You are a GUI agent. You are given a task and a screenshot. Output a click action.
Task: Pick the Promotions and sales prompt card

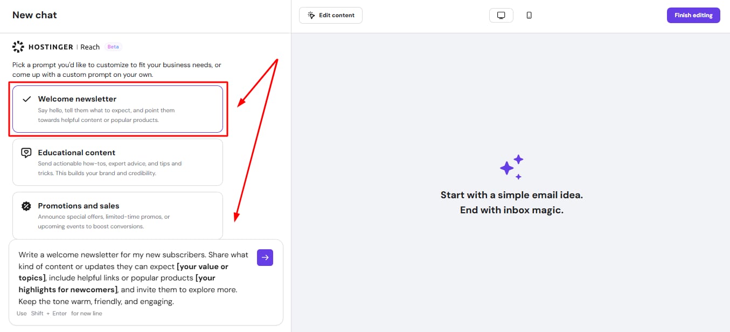(117, 215)
